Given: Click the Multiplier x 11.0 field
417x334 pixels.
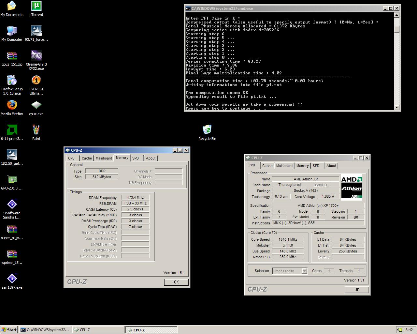Looking at the screenshot, I should click(288, 245).
